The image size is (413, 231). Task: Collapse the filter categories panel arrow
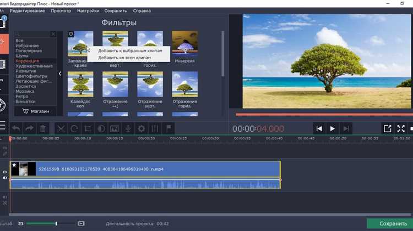[x=60, y=73]
